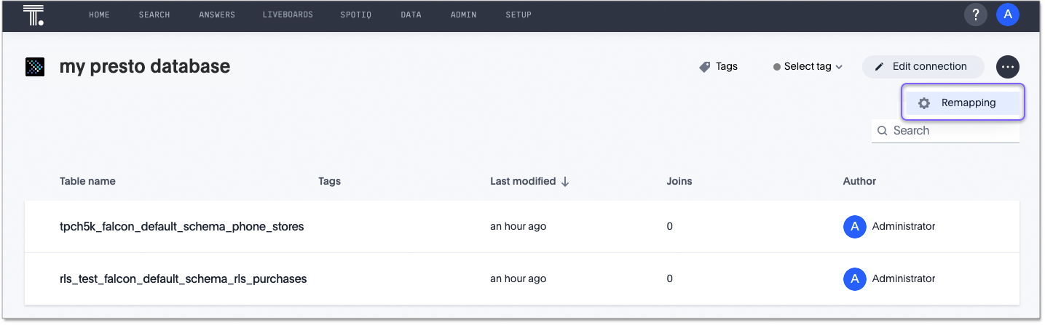Sort by the Table name column header
Screen dimensions: 1045x325
click(87, 181)
